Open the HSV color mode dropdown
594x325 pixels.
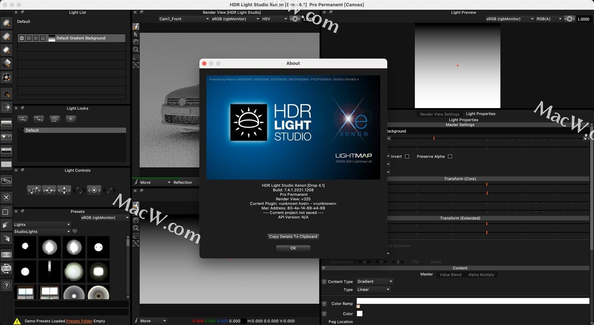[x=274, y=19]
